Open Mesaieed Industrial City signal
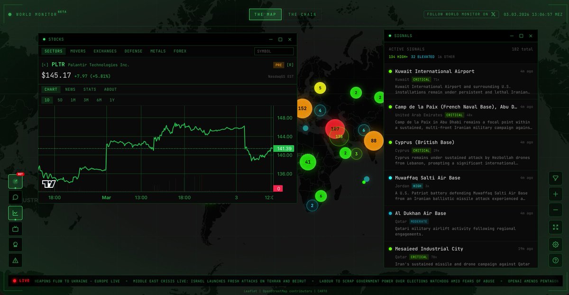 (x=460, y=255)
